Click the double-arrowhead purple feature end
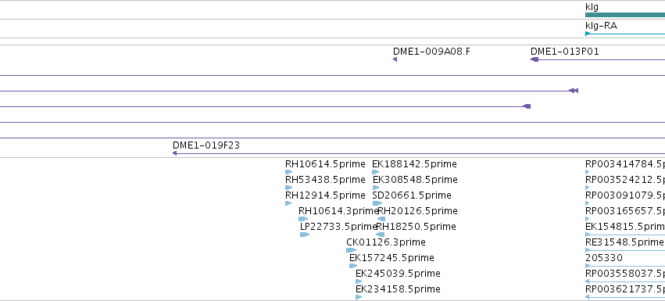The image size is (665, 301). [x=574, y=91]
